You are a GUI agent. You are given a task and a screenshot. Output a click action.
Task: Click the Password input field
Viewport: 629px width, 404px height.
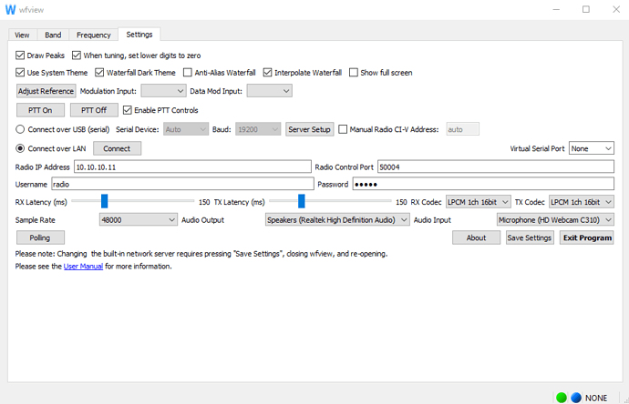pos(483,184)
